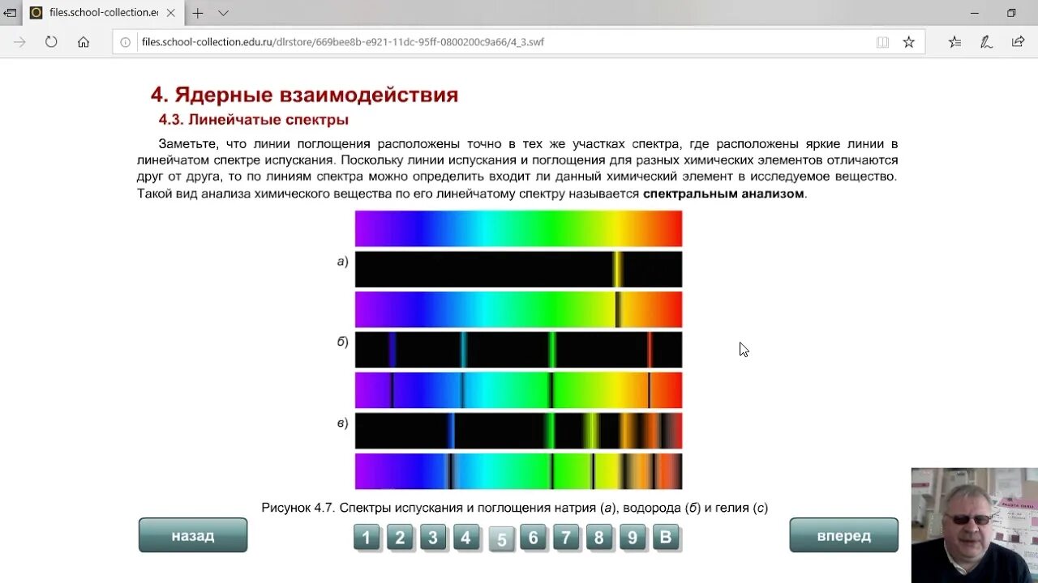Minimize the browser window
The height and width of the screenshot is (583, 1038).
point(975,13)
